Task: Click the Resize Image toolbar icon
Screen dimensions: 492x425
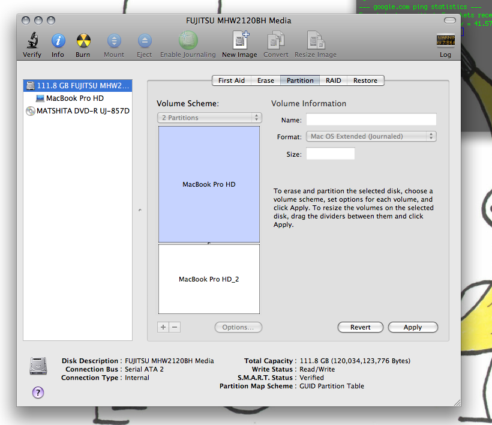Action: [x=316, y=40]
